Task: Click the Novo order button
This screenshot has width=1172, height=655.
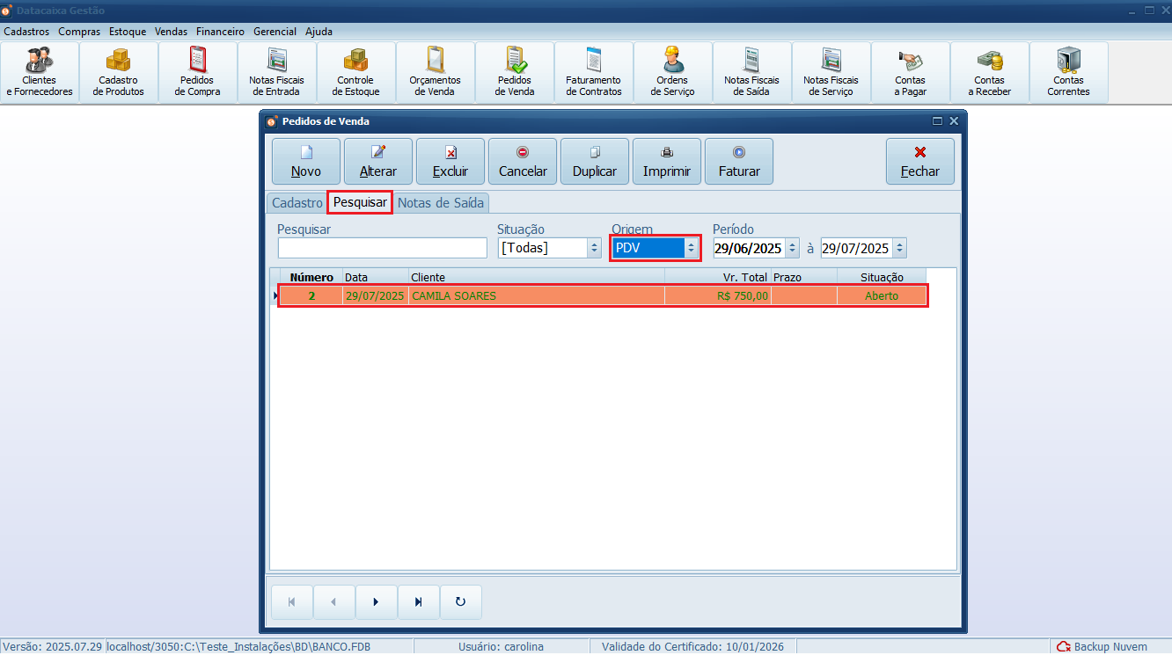Action: click(306, 161)
